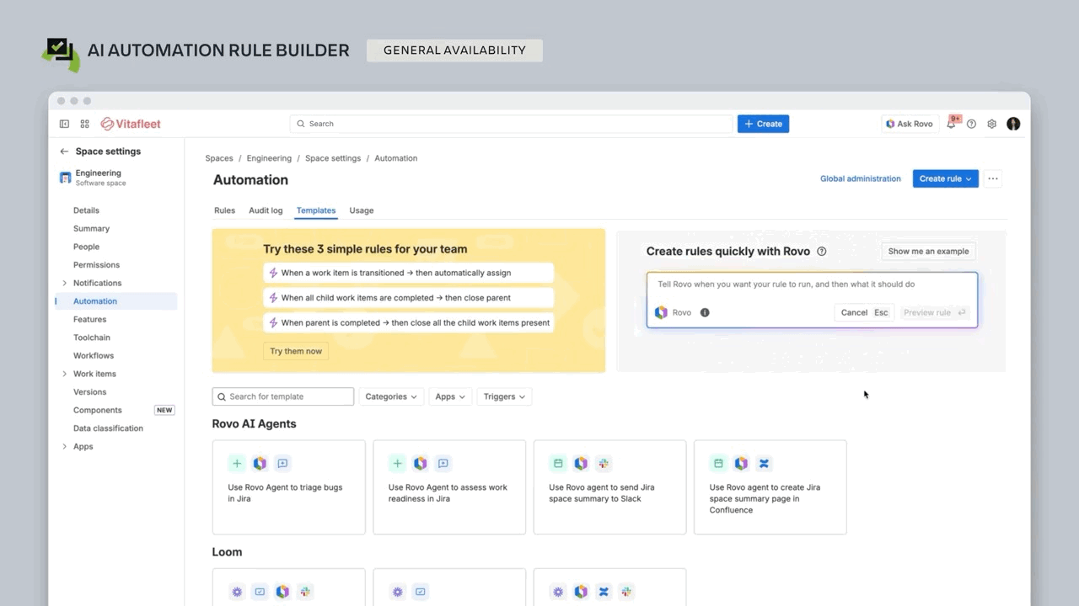
Task: Click the Ask Rovo button
Action: pyautogui.click(x=909, y=124)
